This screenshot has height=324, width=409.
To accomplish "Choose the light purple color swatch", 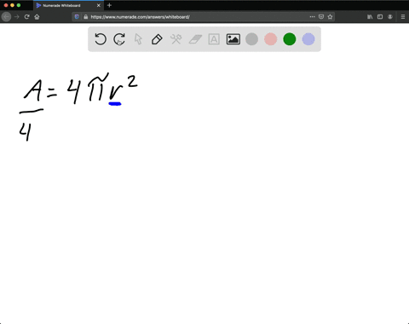I will pyautogui.click(x=308, y=39).
